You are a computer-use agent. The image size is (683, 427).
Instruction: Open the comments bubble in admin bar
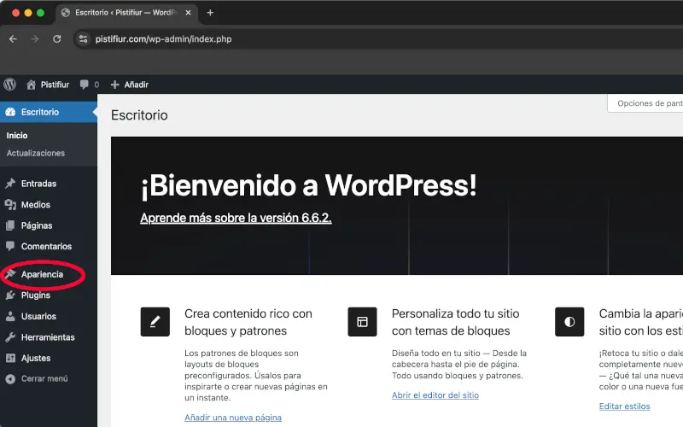pyautogui.click(x=84, y=85)
